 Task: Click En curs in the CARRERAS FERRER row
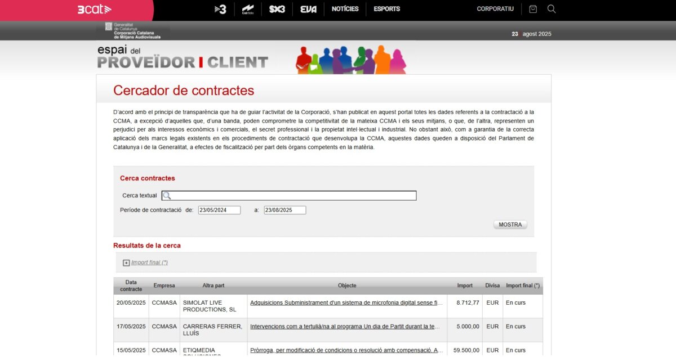(515, 327)
